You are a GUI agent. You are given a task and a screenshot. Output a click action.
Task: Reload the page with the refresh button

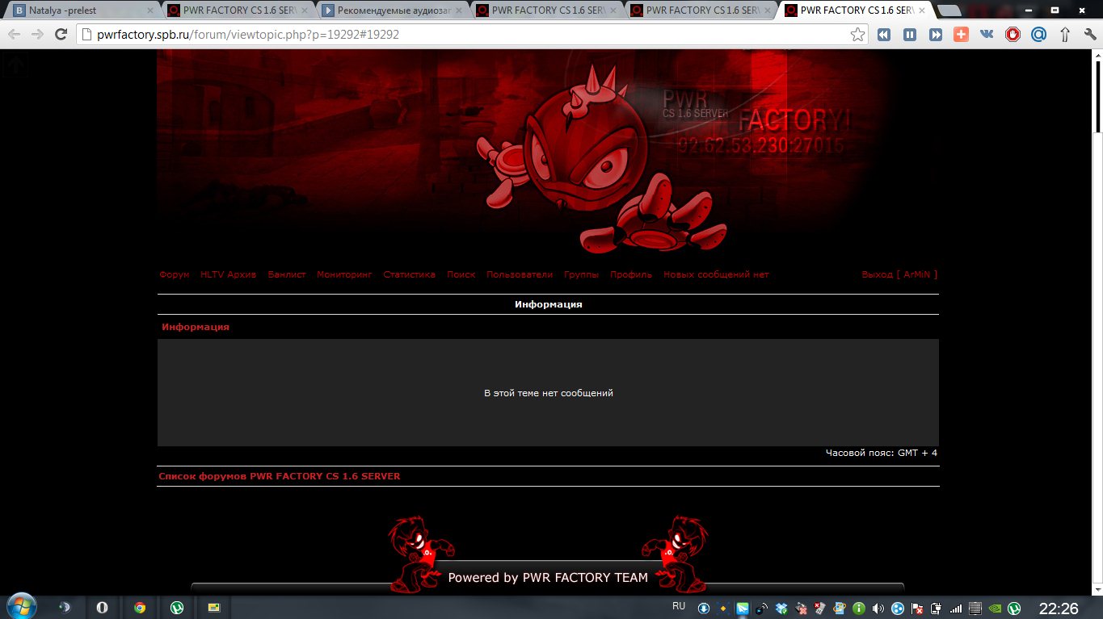click(61, 35)
